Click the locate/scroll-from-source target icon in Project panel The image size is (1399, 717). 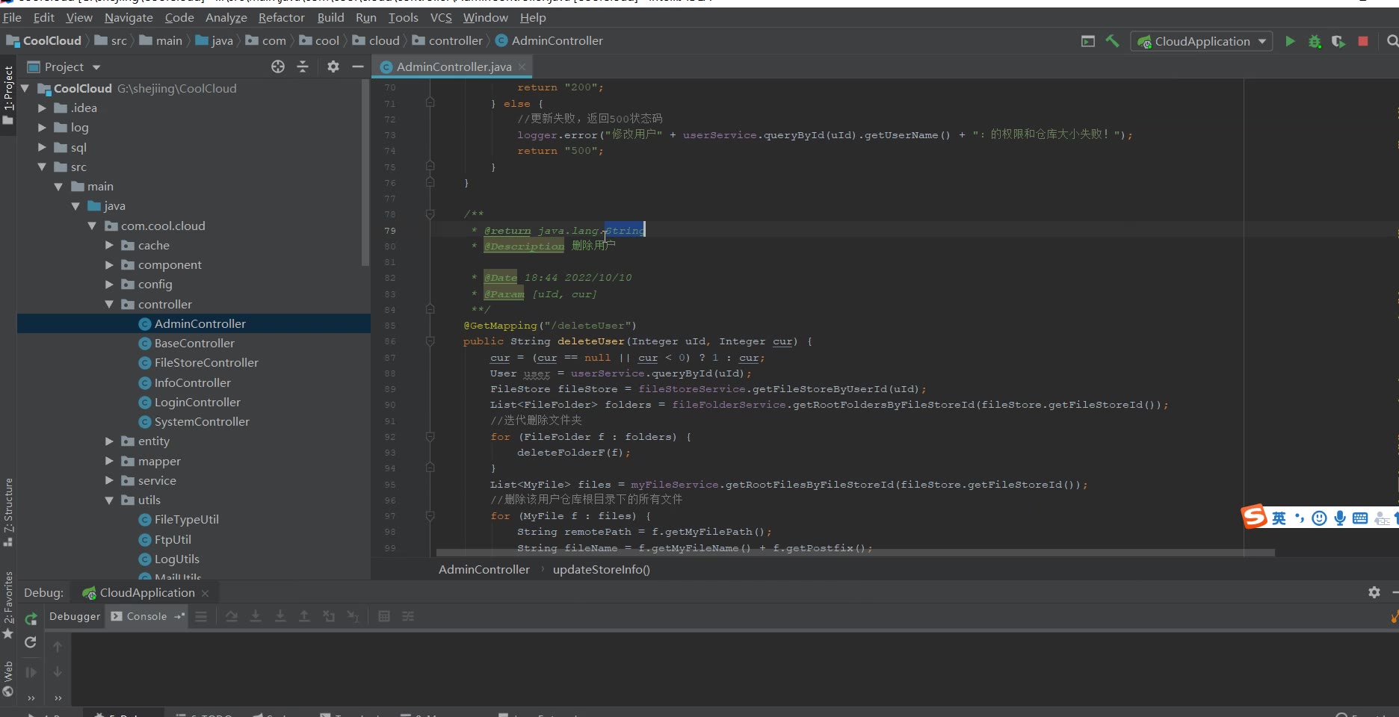pos(278,67)
